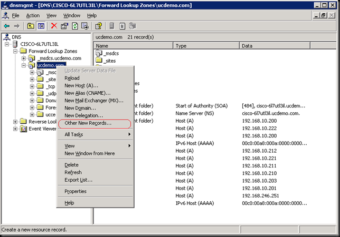Click the Refresh toolbar icon
Viewport: 340px width, 237px height.
75,26
